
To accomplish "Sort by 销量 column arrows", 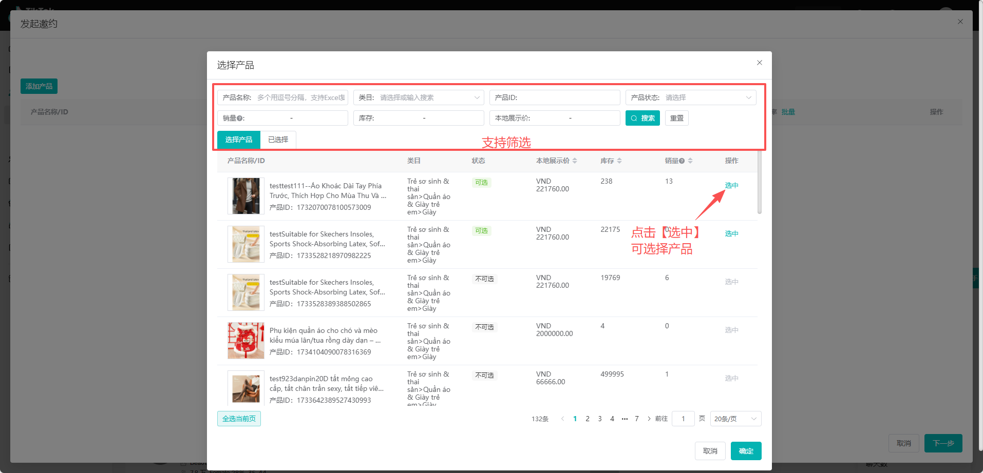I will (690, 161).
